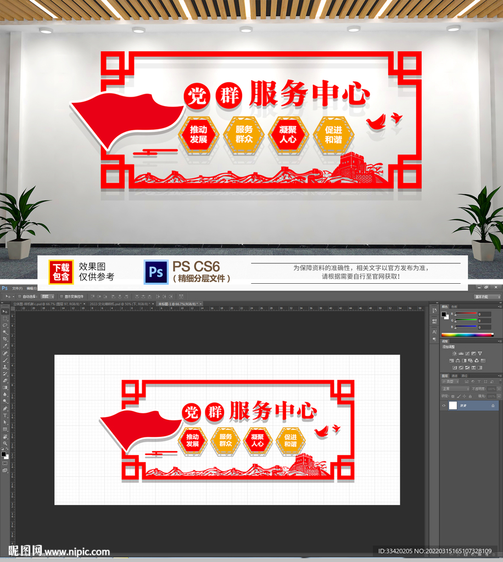Add a Levels adjustment
503x562 pixels.
pos(461,353)
